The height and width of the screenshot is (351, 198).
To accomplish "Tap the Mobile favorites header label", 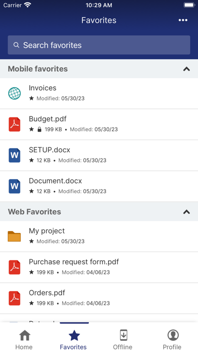I will click(38, 69).
